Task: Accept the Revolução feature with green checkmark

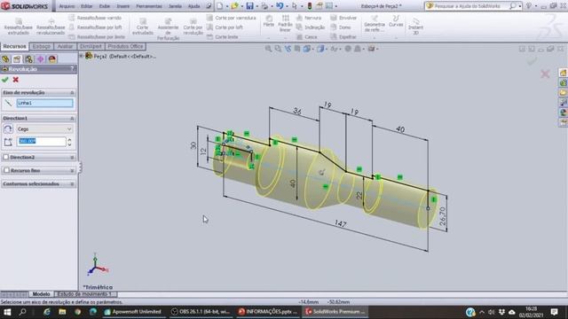Action: [x=5, y=80]
